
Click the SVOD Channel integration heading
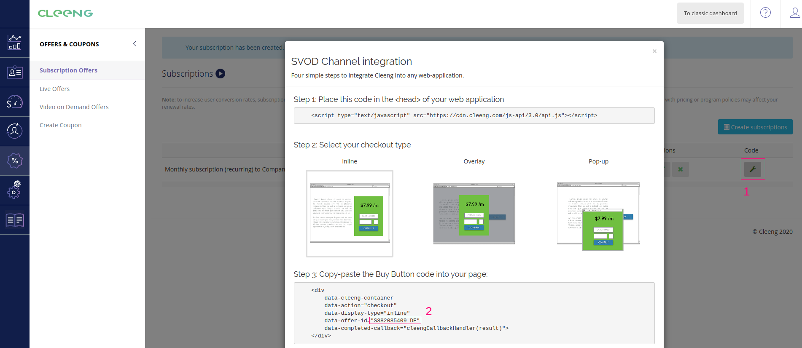(351, 62)
